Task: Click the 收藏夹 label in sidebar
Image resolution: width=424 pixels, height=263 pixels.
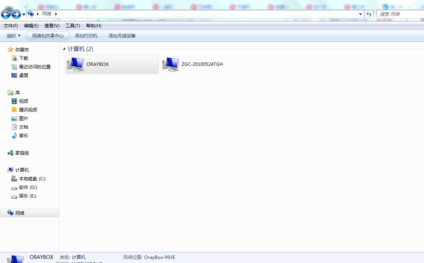Action: tap(22, 50)
